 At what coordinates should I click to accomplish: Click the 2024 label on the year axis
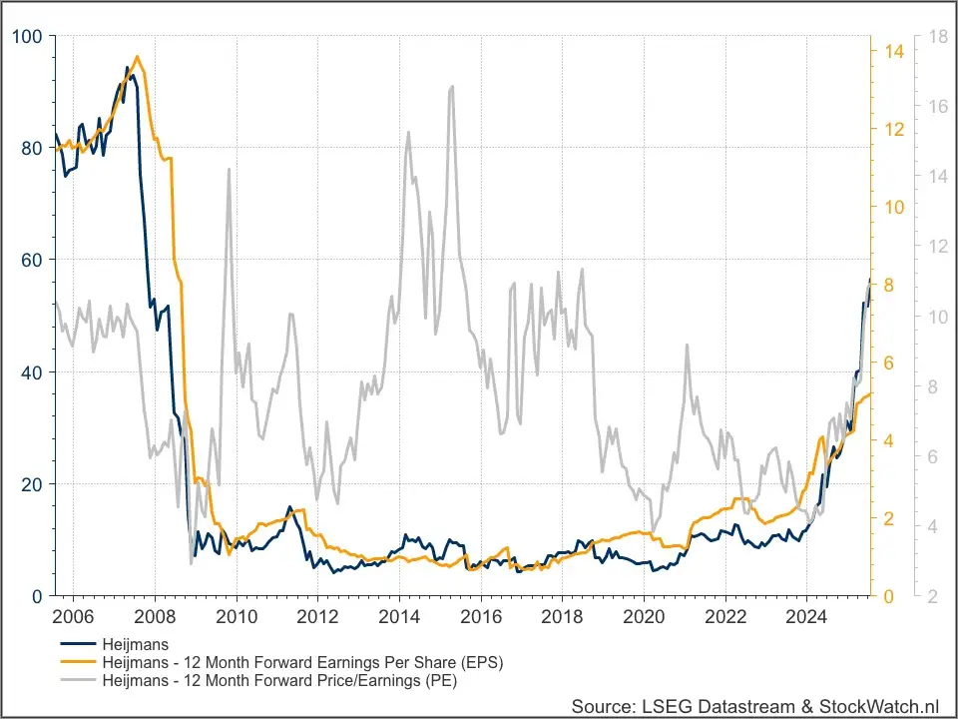coord(807,616)
